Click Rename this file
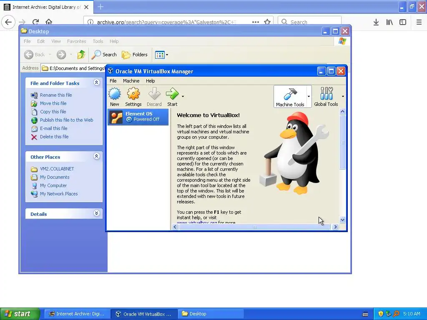This screenshot has width=427, height=320. [x=56, y=95]
